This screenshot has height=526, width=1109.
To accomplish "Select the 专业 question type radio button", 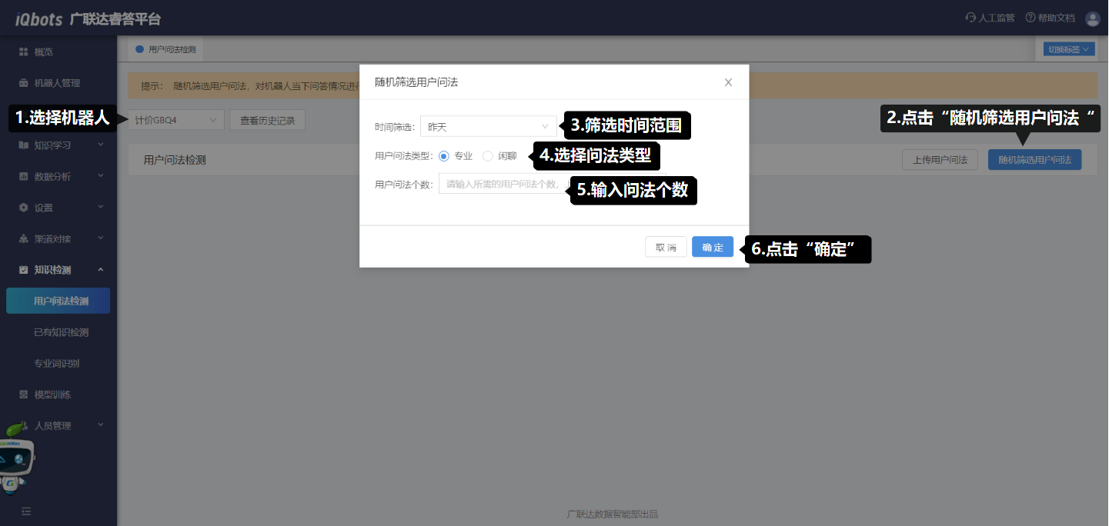I will pos(444,156).
